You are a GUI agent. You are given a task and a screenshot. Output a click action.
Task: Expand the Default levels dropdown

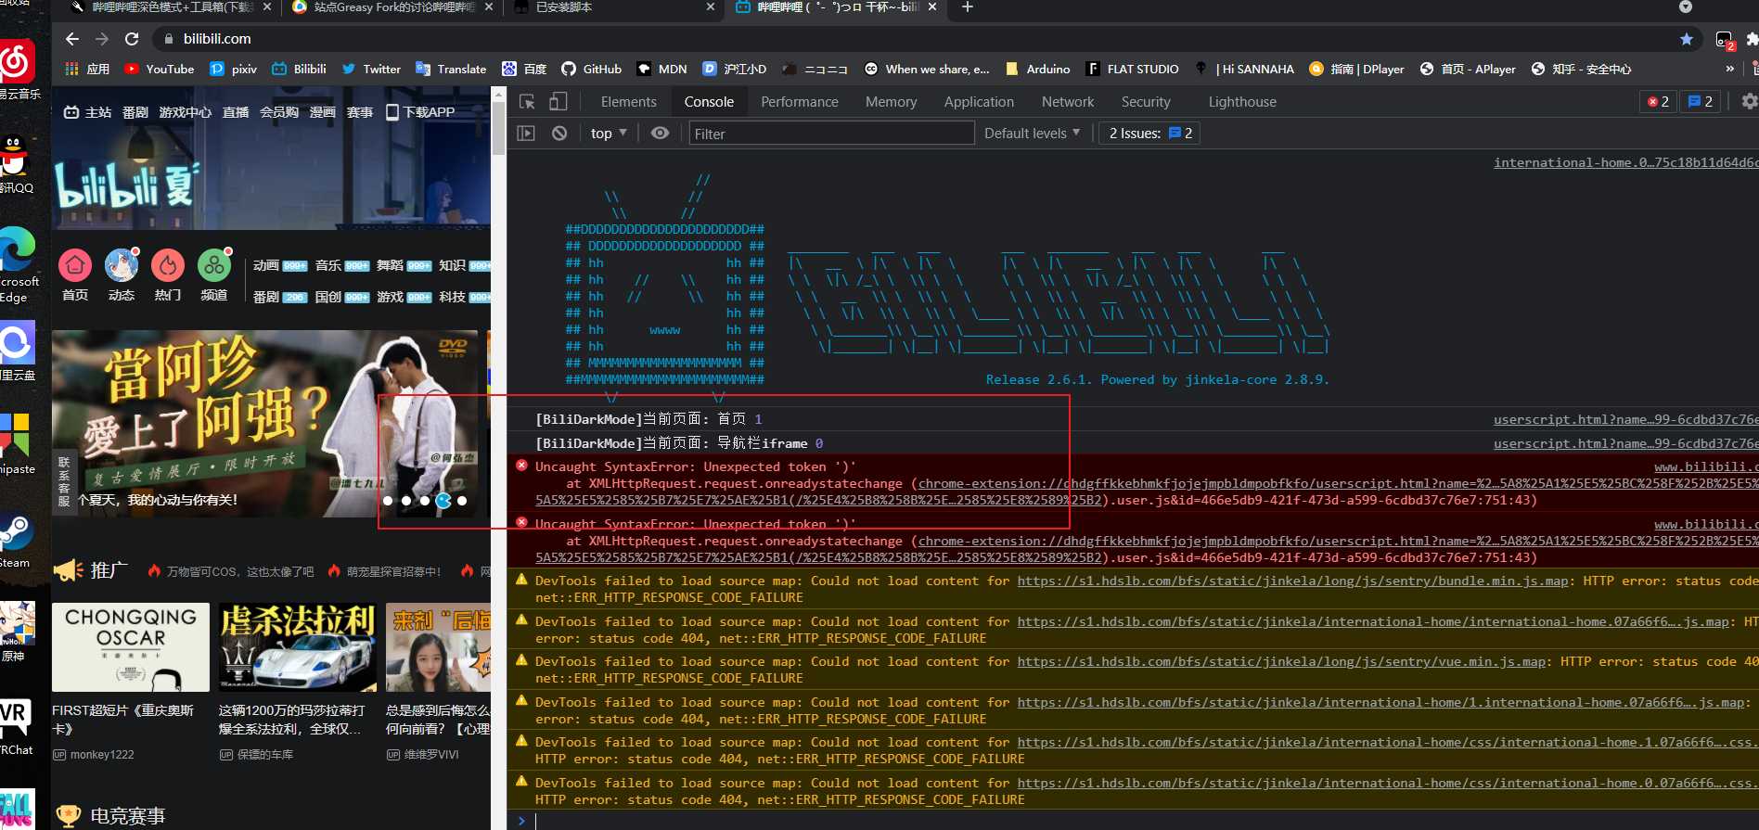pos(1032,134)
